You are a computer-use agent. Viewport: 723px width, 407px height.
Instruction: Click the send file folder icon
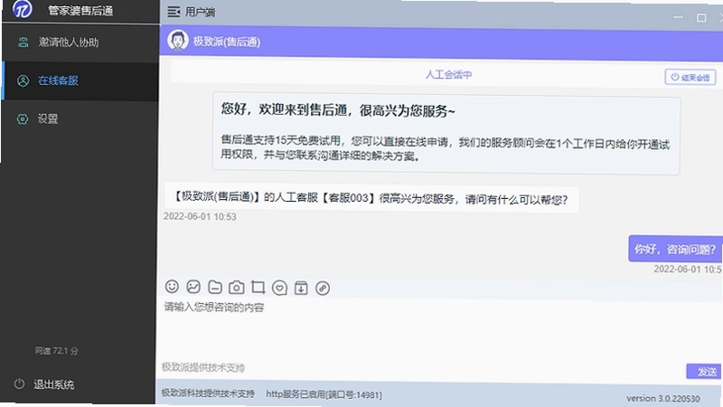pyautogui.click(x=215, y=287)
